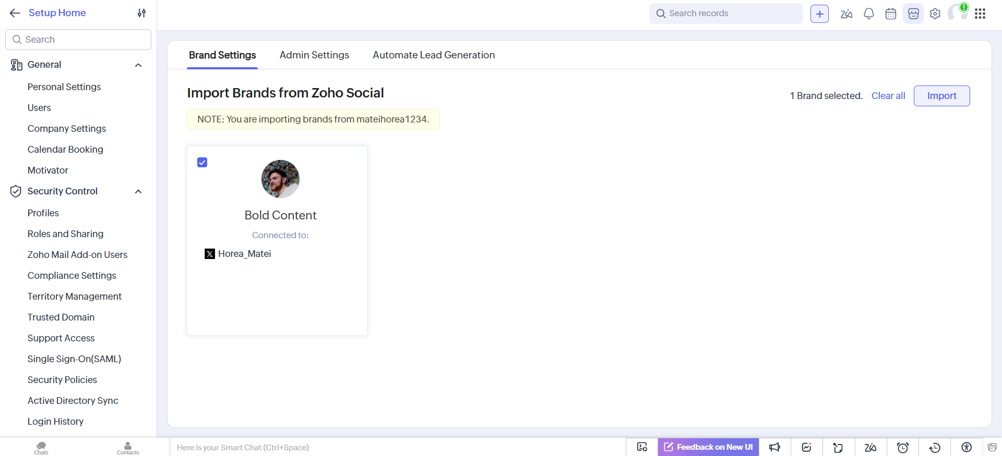The height and width of the screenshot is (456, 1002).
Task: Click the bottom bar chart-edit icon
Action: (807, 447)
